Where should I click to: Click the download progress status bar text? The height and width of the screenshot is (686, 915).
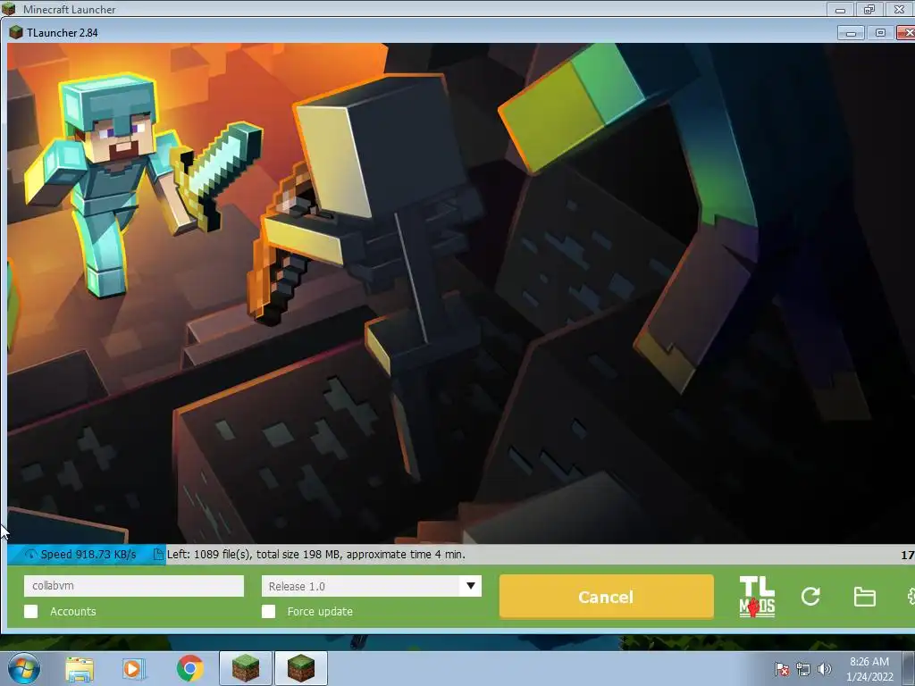pos(315,554)
